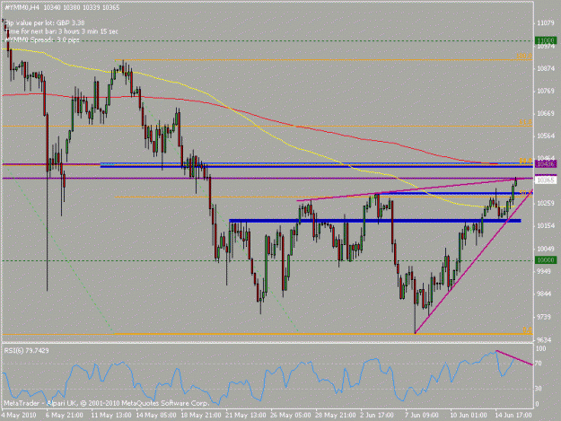Click the RSI(6) 79.7429 indicator label
Screen dimensions: 561x421
[x=26, y=351]
